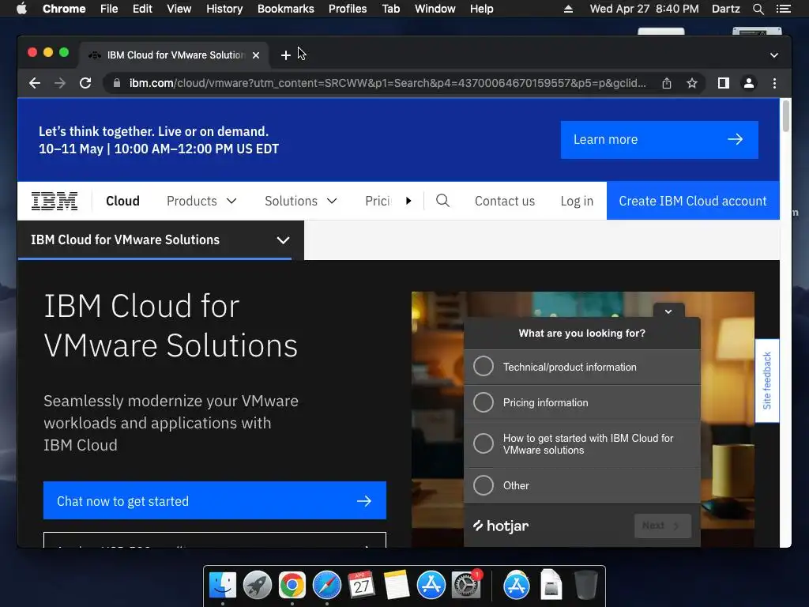Image resolution: width=809 pixels, height=607 pixels.
Task: Expand the Products dropdown
Action: tap(201, 201)
